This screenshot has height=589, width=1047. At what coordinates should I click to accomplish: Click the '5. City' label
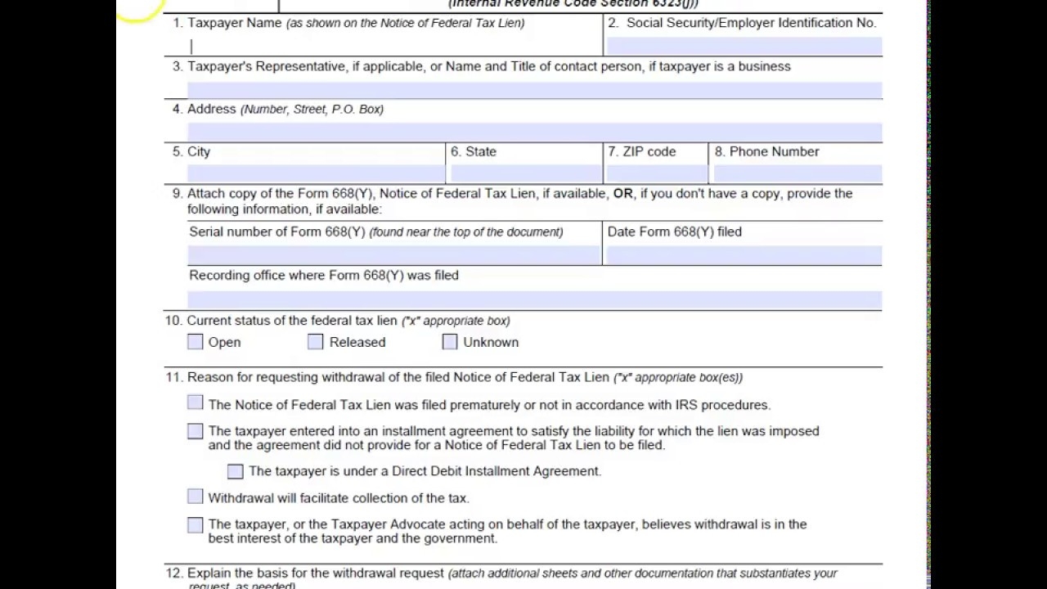pos(191,151)
